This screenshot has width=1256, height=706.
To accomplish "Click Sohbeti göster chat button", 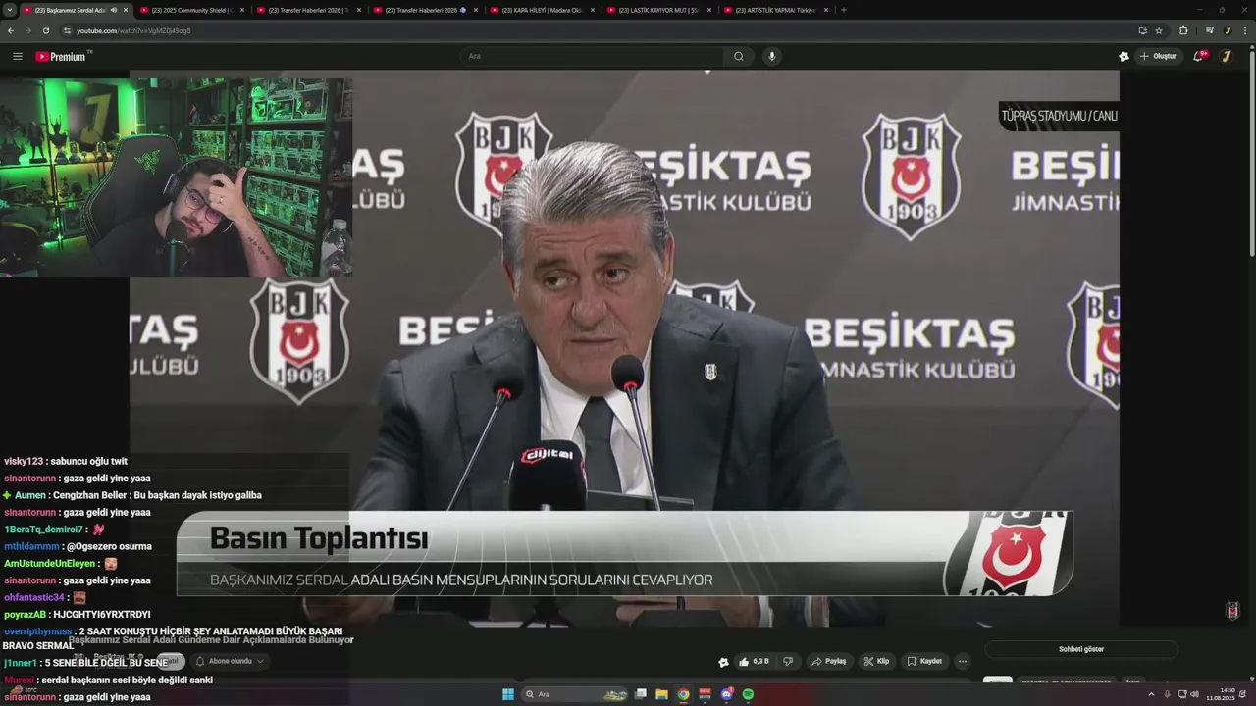I will tap(1081, 649).
